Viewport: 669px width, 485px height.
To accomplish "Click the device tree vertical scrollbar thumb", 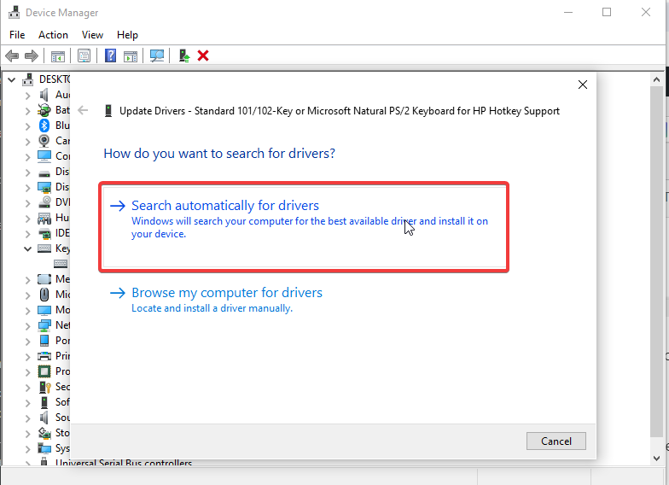I will 656,261.
